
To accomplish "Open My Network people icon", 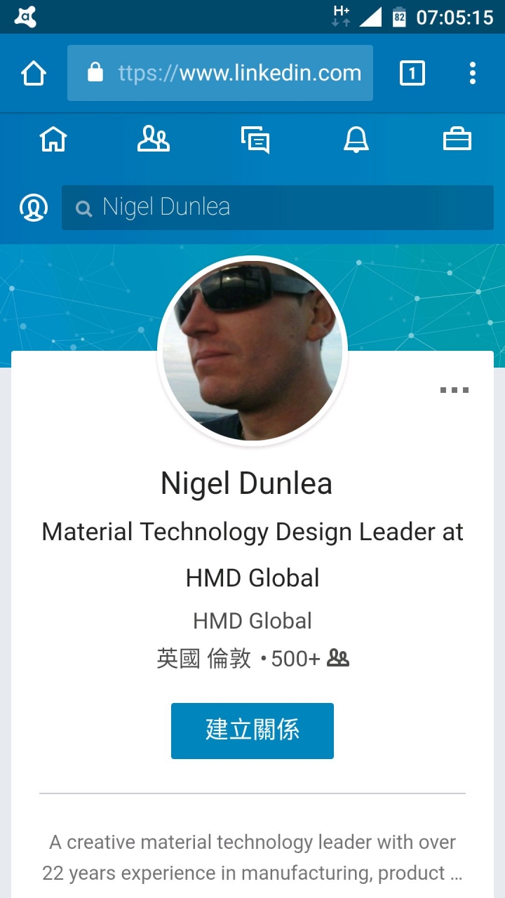I will pos(153,139).
